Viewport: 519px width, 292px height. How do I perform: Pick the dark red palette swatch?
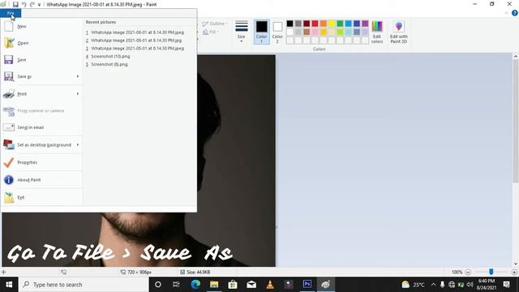307,24
